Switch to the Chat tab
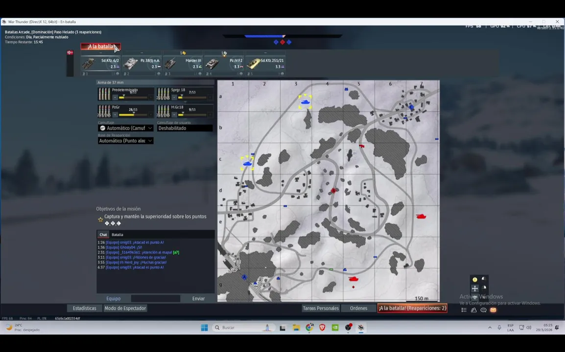565x352 pixels. click(103, 235)
